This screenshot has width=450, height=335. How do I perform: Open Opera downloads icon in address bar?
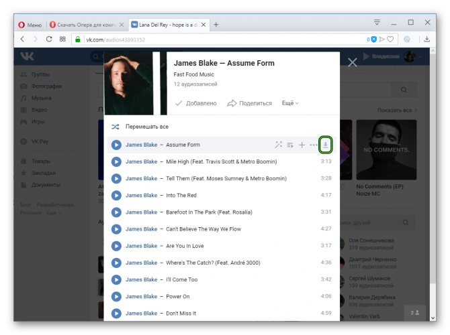pos(426,40)
